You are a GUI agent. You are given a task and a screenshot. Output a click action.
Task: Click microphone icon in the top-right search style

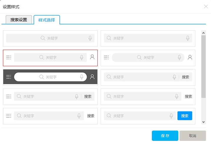pyautogui.click(x=187, y=38)
